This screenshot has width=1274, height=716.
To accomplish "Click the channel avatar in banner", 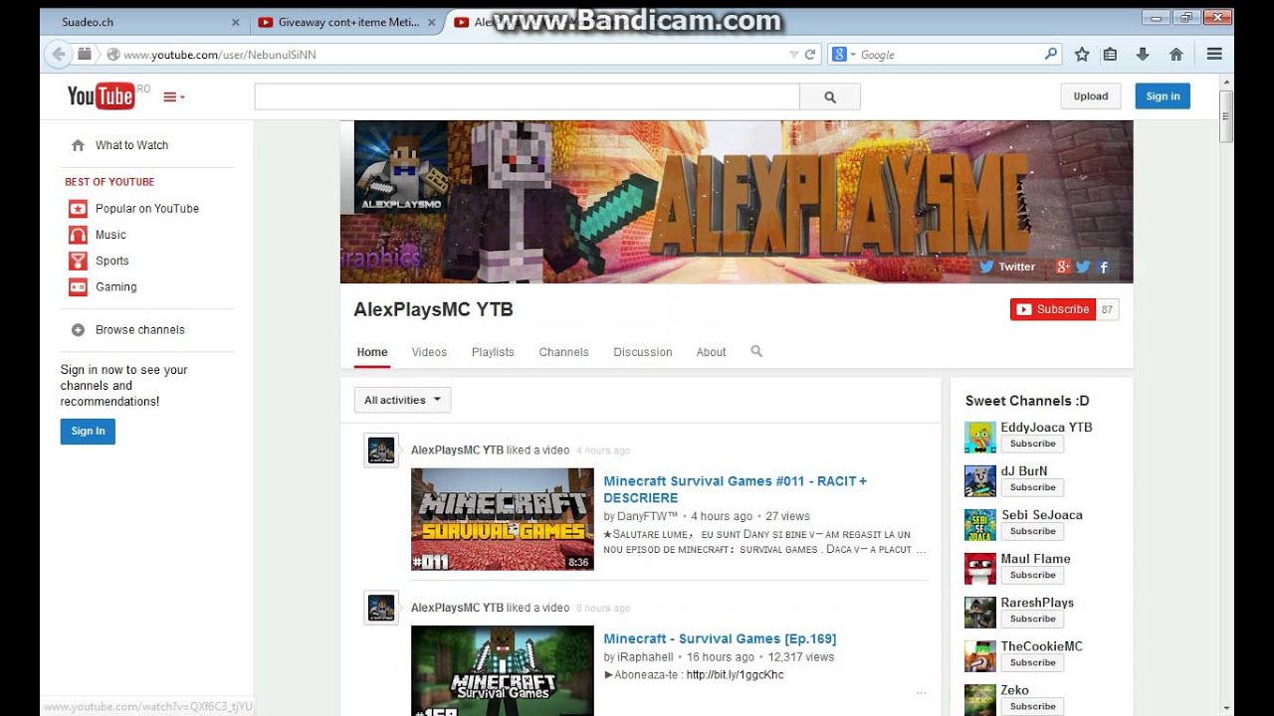I will (400, 167).
